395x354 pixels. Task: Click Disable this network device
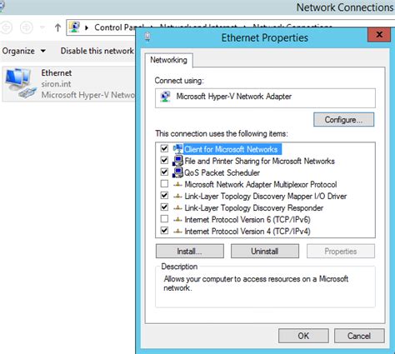[x=97, y=51]
